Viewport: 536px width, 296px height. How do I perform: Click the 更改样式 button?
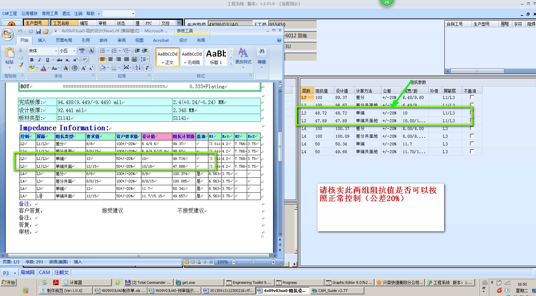(x=243, y=57)
